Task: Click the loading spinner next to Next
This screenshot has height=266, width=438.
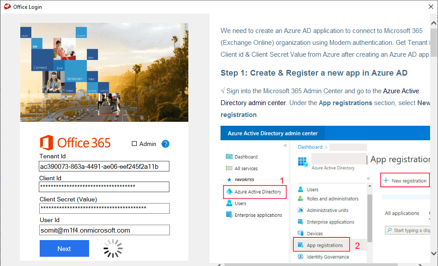Action: click(x=113, y=248)
